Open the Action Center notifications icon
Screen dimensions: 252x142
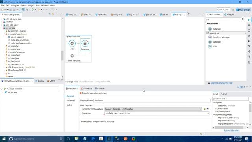[247, 139]
